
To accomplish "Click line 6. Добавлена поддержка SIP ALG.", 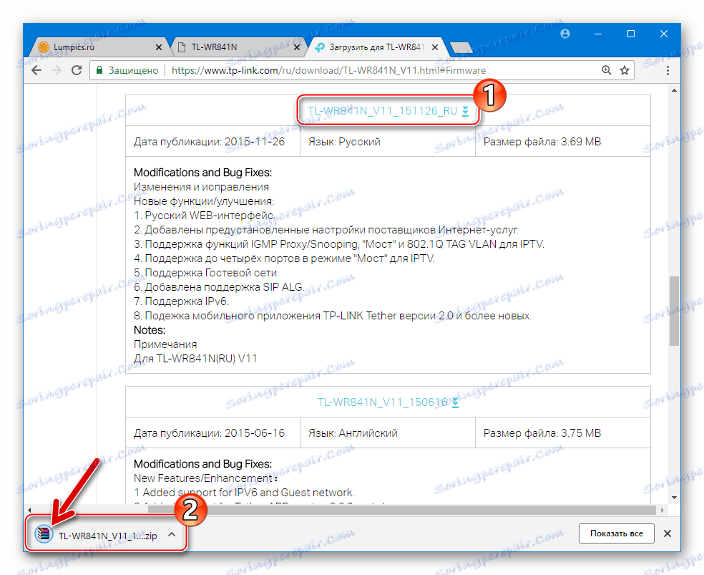I will pyautogui.click(x=219, y=287).
